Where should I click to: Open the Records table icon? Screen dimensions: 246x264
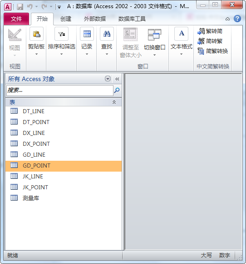tap(87, 34)
